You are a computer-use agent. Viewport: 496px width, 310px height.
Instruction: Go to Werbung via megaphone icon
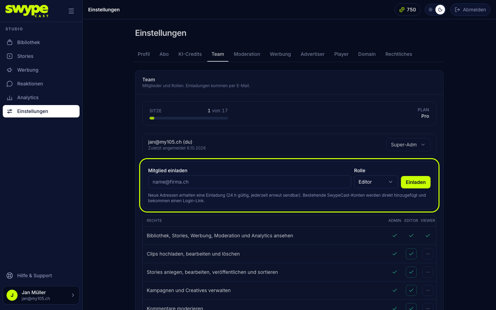click(x=10, y=70)
